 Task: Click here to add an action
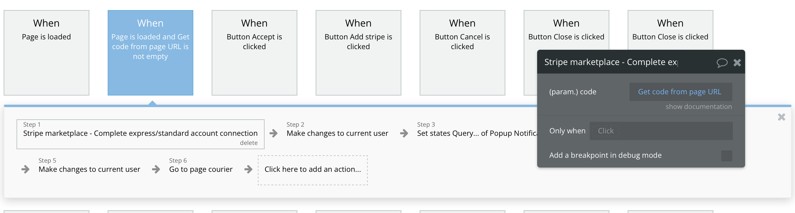312,170
